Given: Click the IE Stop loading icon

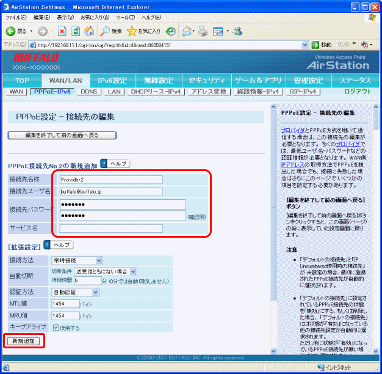Looking at the screenshot, I should 62,31.
